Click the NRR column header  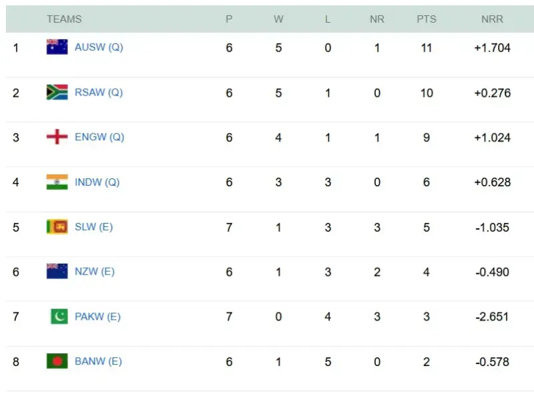[492, 19]
